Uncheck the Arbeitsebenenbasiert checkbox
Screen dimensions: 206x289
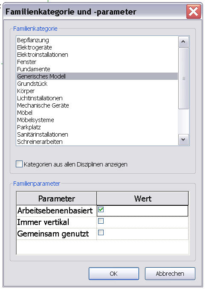point(101,209)
